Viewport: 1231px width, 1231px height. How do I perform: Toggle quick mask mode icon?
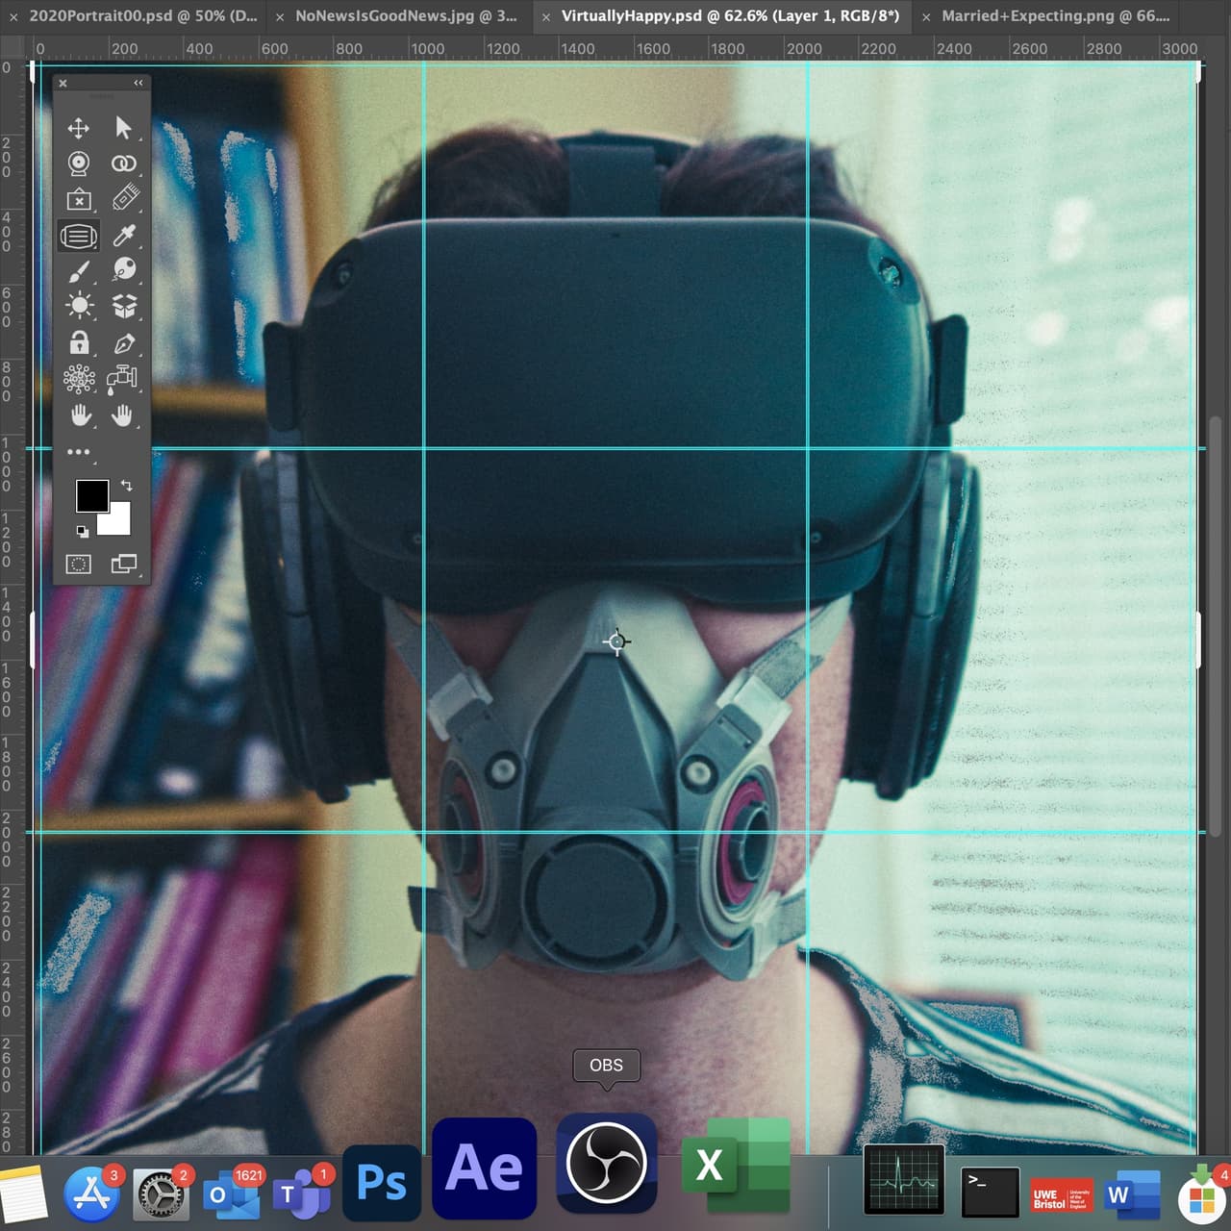[x=78, y=565]
